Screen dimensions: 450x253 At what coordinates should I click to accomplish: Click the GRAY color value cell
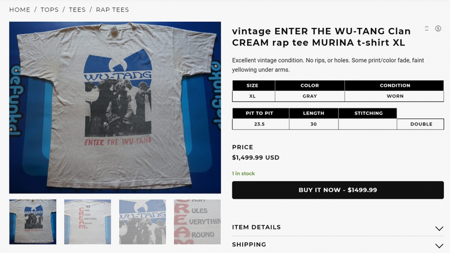[x=310, y=96]
